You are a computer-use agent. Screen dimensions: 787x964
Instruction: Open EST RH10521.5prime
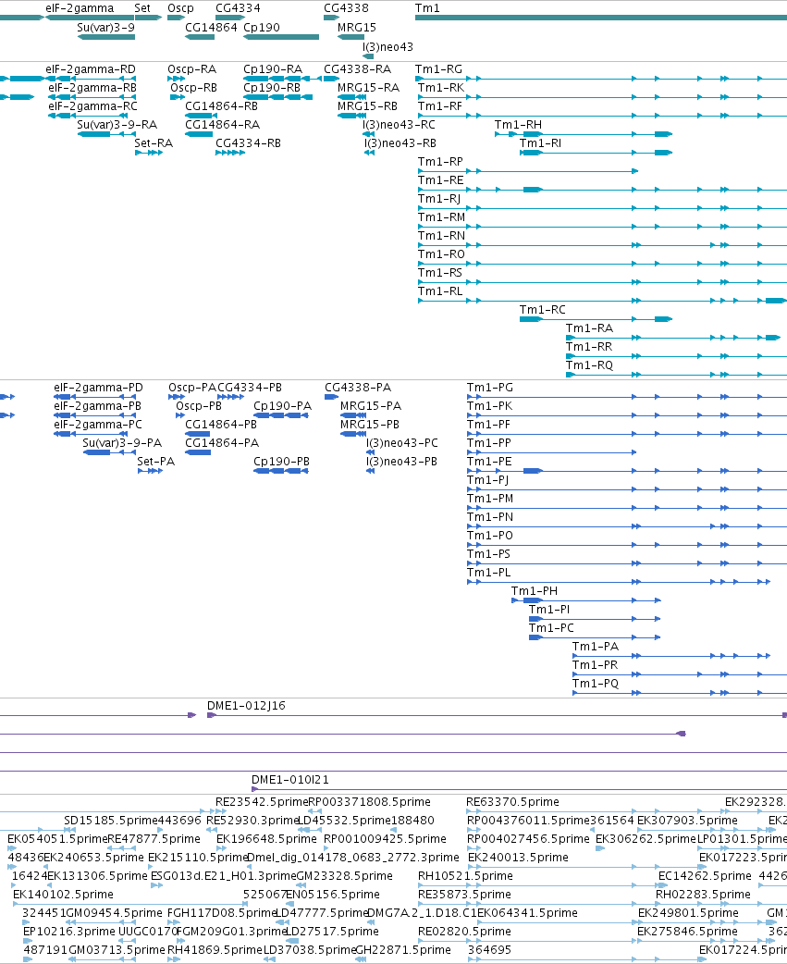465,875
